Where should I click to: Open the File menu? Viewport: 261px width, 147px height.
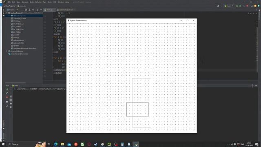[9, 2]
